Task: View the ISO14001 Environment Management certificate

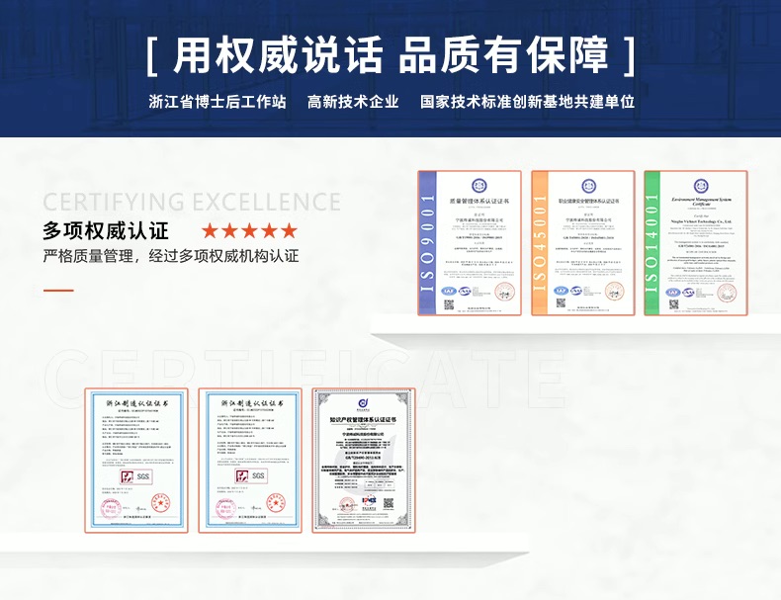Action: 695,243
